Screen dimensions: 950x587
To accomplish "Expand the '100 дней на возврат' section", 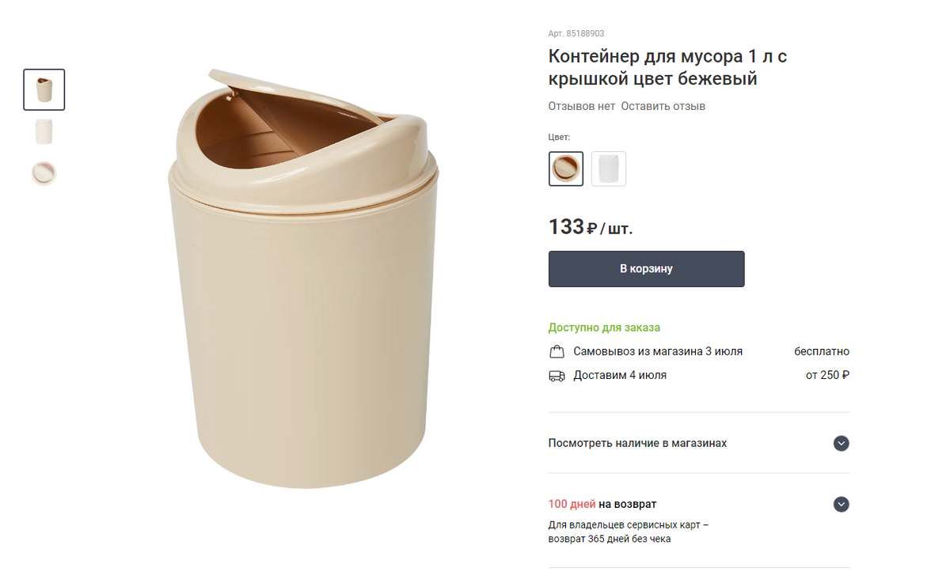I will [602, 503].
